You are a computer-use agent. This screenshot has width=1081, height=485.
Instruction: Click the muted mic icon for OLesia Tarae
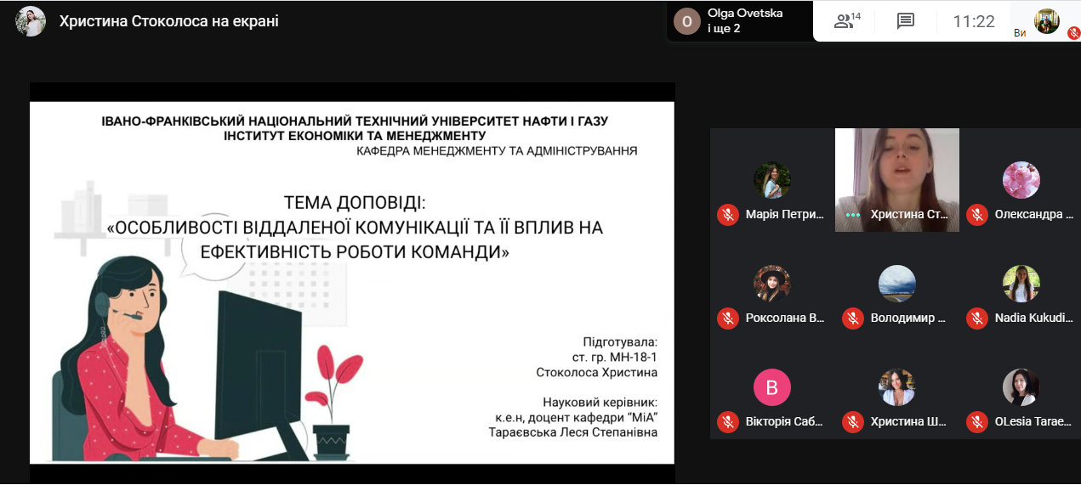pyautogui.click(x=977, y=421)
